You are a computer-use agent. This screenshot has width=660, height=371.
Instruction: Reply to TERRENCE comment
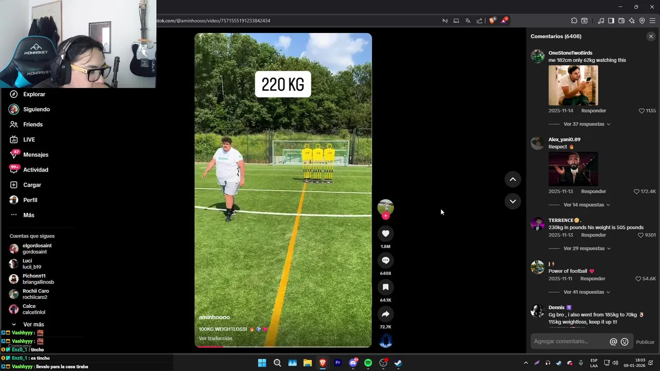[593, 235]
